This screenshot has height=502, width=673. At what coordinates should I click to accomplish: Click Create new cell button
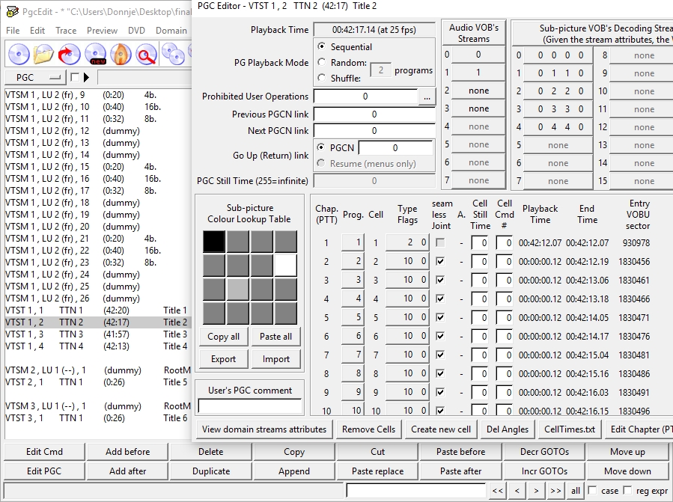click(441, 429)
